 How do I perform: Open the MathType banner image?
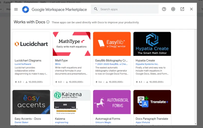pos(72,44)
